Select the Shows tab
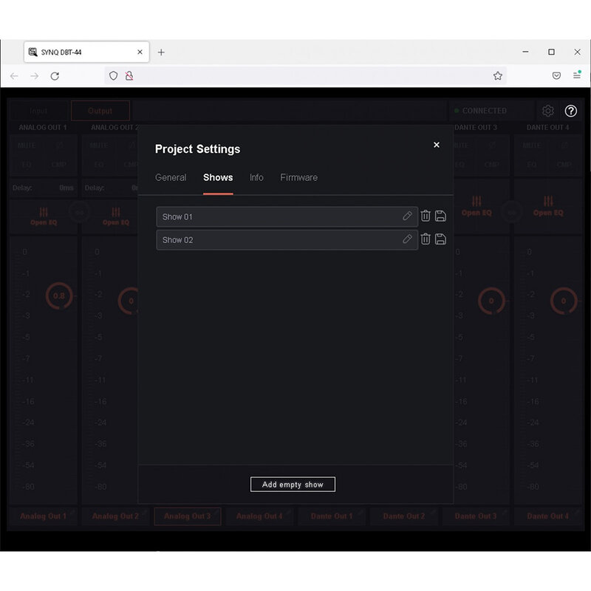The width and height of the screenshot is (591, 591). tap(218, 177)
